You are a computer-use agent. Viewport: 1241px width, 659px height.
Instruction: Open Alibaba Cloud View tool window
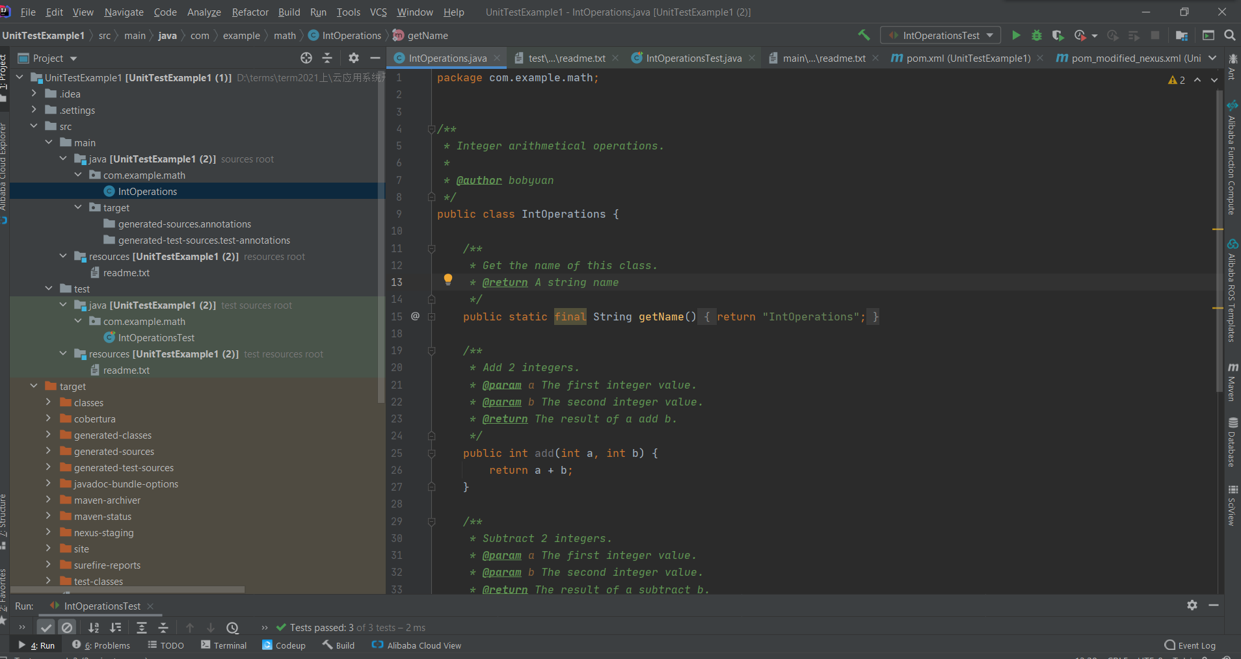click(x=416, y=645)
